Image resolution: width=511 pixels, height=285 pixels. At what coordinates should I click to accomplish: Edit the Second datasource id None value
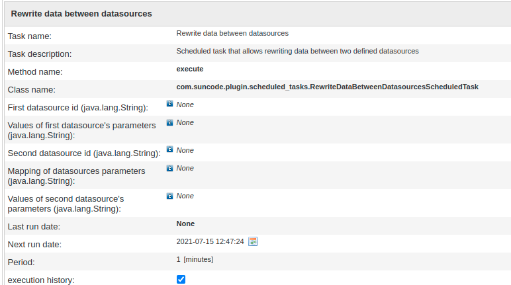point(185,150)
